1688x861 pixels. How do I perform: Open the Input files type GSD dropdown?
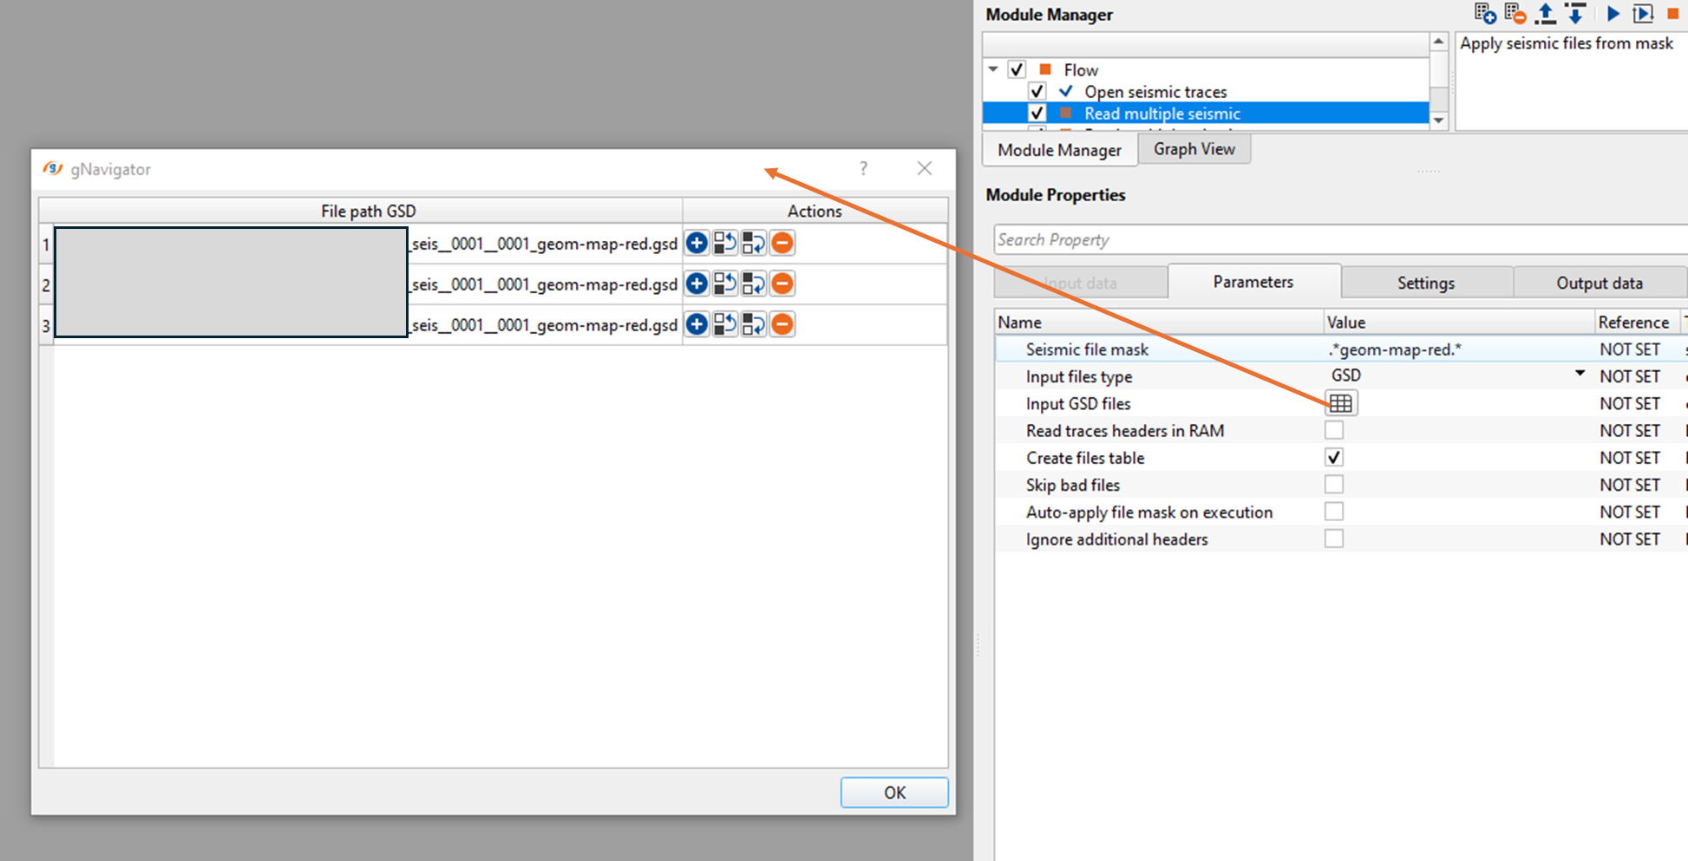[1580, 375]
